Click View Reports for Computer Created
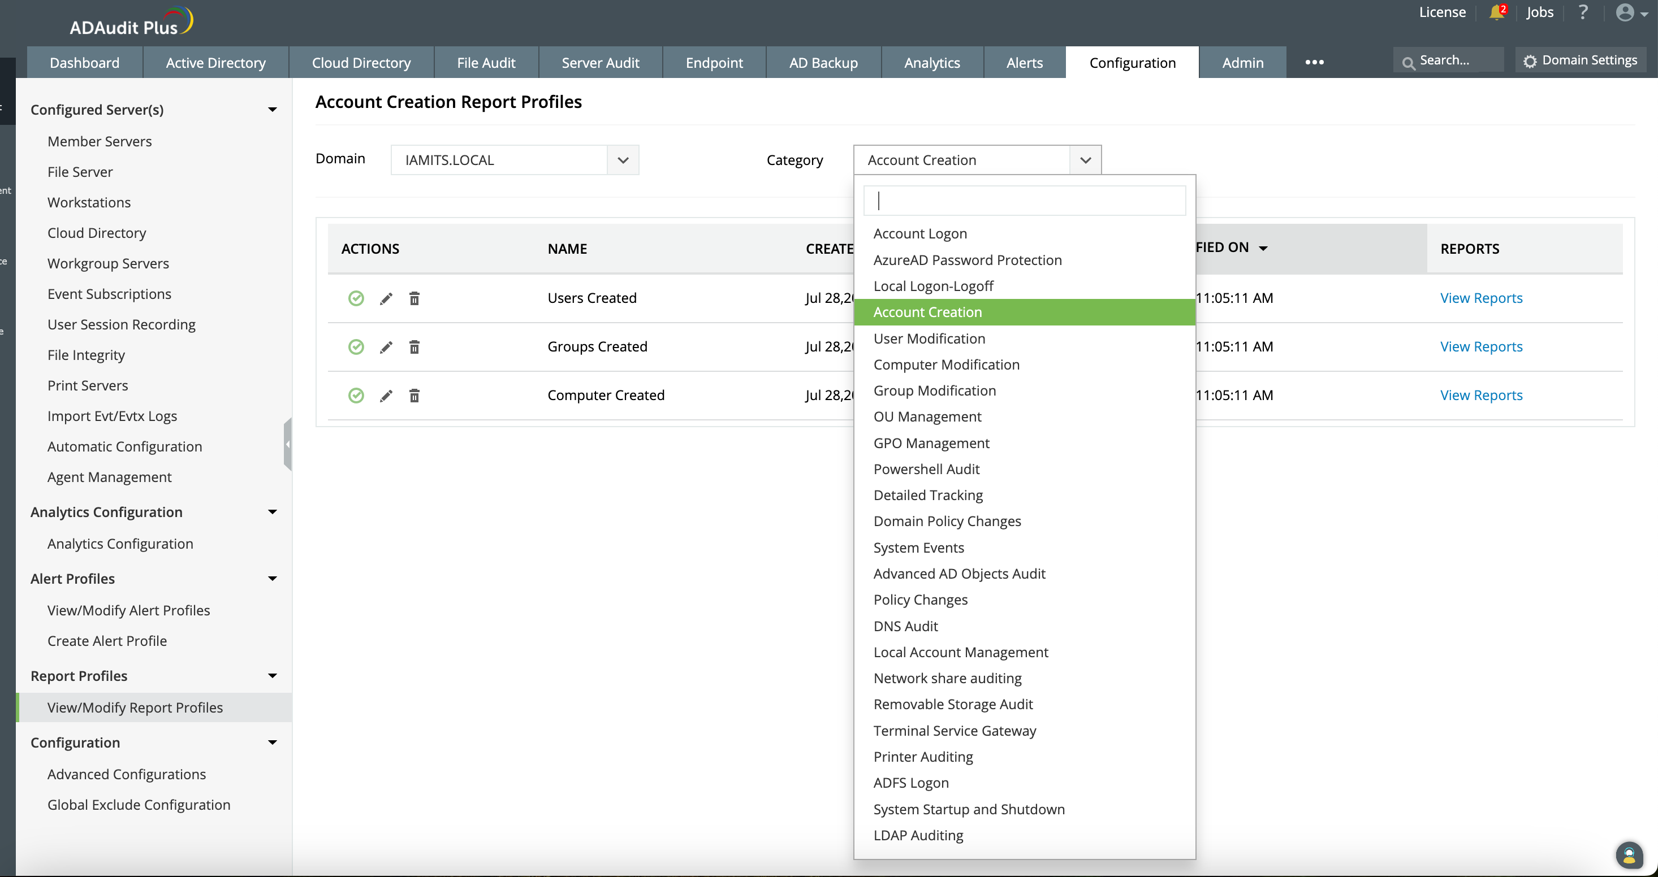The image size is (1658, 877). tap(1481, 396)
